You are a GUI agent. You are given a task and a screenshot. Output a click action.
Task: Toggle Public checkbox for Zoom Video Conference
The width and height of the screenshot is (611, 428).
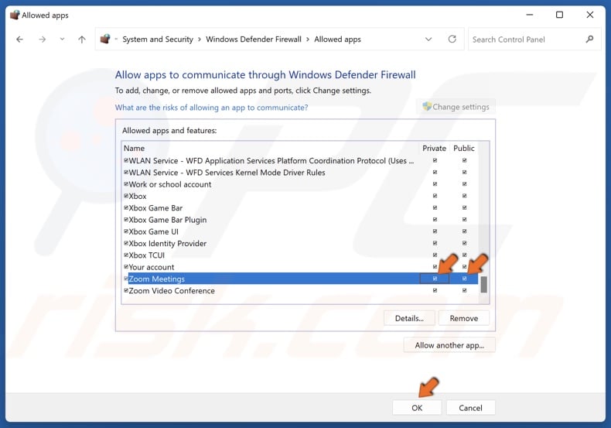(465, 290)
